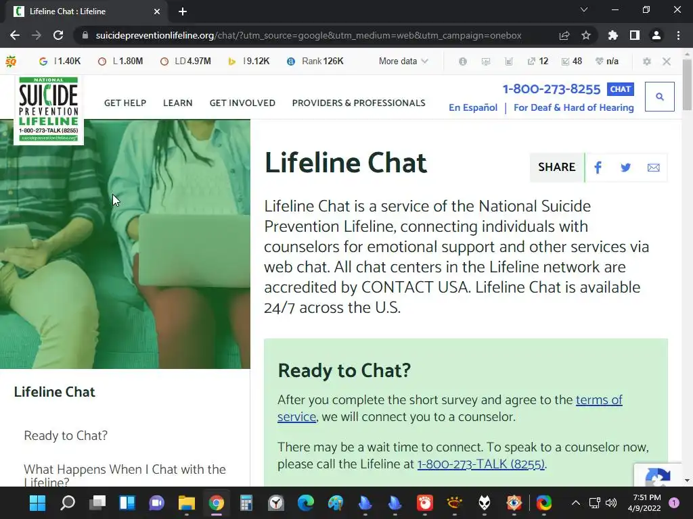Click SEOquake logo icon in toolbar
693x519 pixels.
point(11,61)
